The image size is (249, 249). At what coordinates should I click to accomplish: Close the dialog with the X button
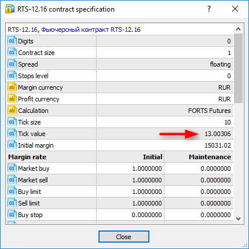click(x=235, y=9)
